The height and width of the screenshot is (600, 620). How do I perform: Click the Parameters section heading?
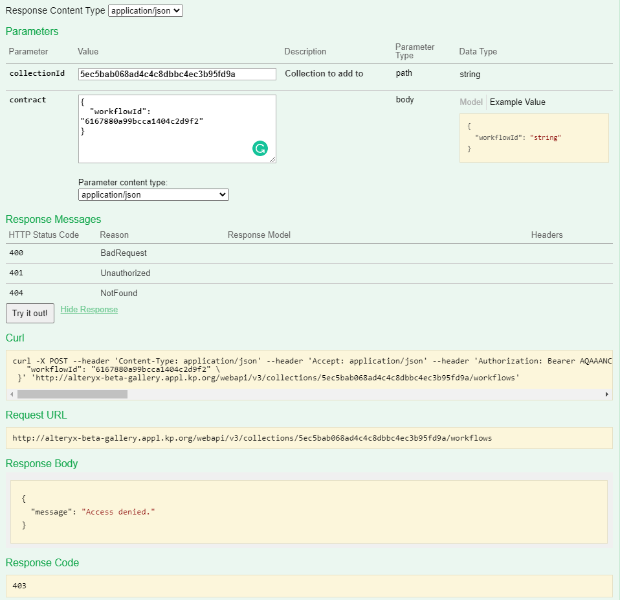pos(32,31)
